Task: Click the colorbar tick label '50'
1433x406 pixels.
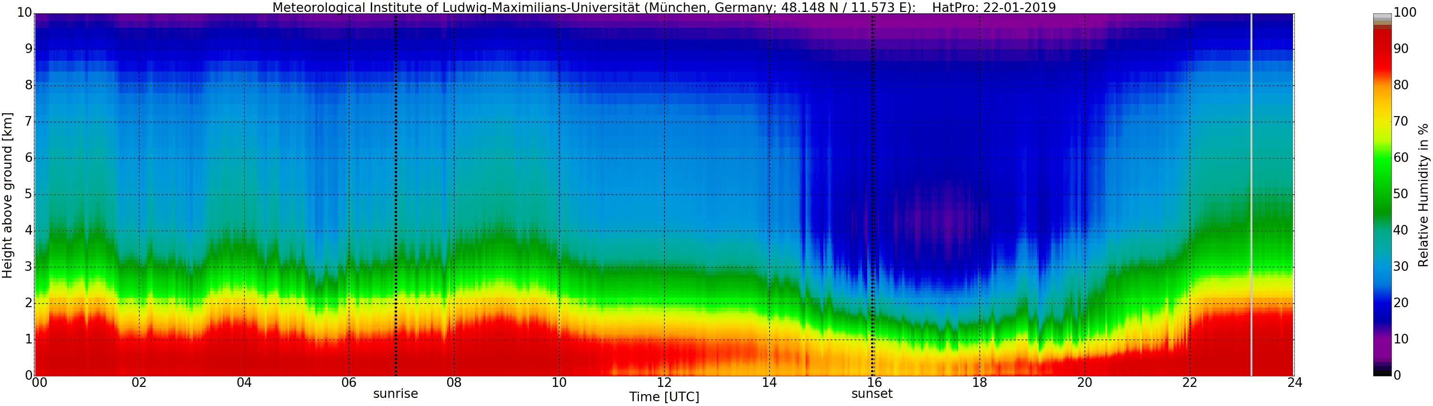Action: click(1401, 194)
